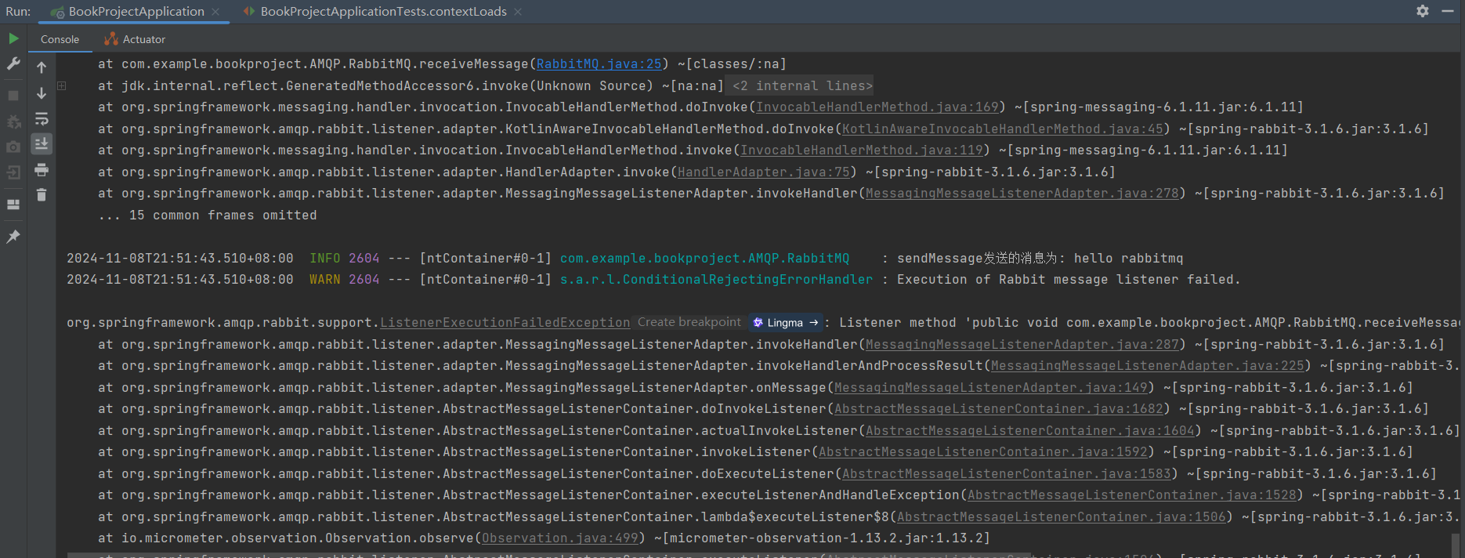The image size is (1465, 558).
Task: Toggle pin tab icon in the sidebar
Action: pos(13,236)
